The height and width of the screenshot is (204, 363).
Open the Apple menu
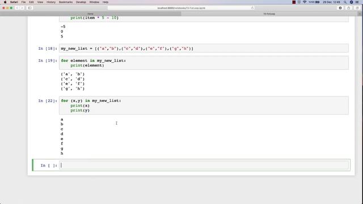5,2
